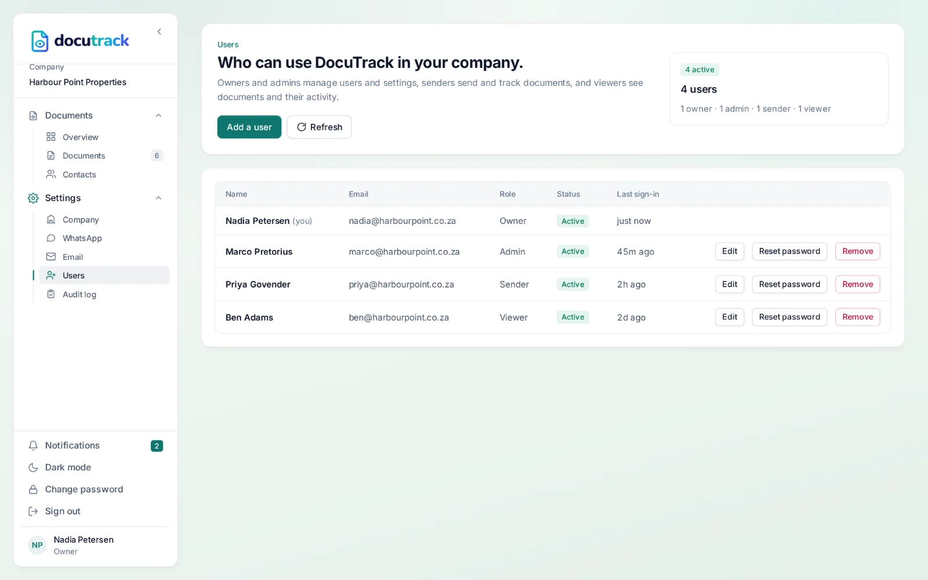Click the Users add-person icon
The image size is (928, 580).
tap(51, 275)
